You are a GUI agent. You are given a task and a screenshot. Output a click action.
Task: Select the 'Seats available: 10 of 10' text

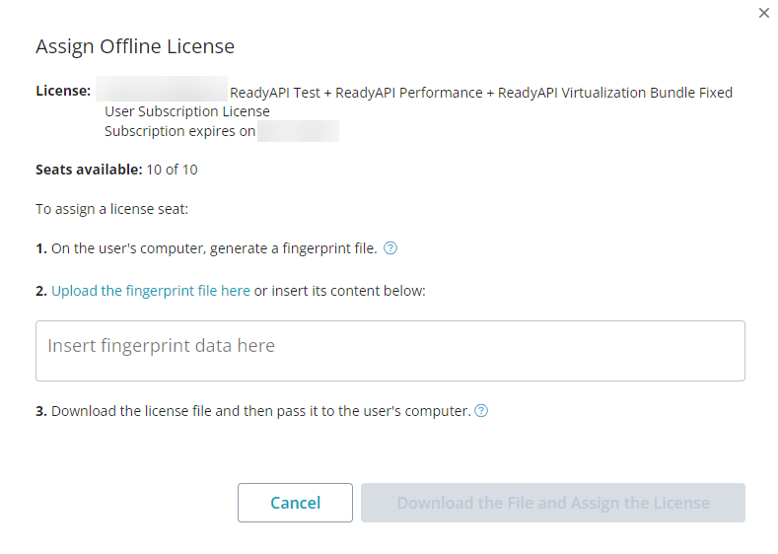point(116,170)
